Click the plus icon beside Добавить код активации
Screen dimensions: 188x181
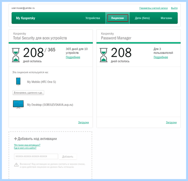15,139
